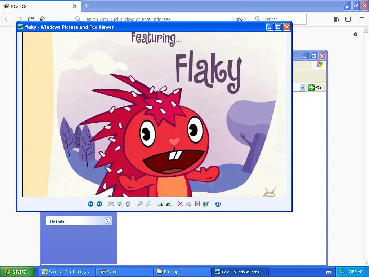Click the Windows flag logo in Explorer
Image resolution: width=369 pixels, height=277 pixels.
(320, 65)
